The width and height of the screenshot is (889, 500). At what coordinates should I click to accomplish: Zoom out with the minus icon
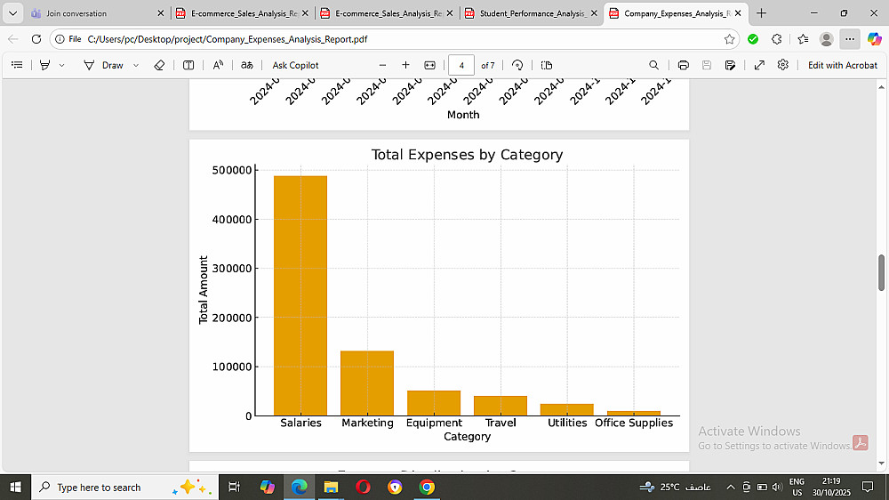(x=382, y=65)
